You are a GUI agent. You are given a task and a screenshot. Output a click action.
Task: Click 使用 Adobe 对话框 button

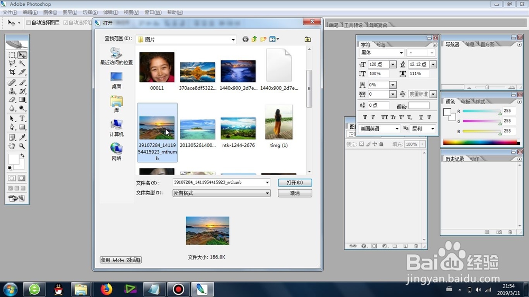click(121, 260)
